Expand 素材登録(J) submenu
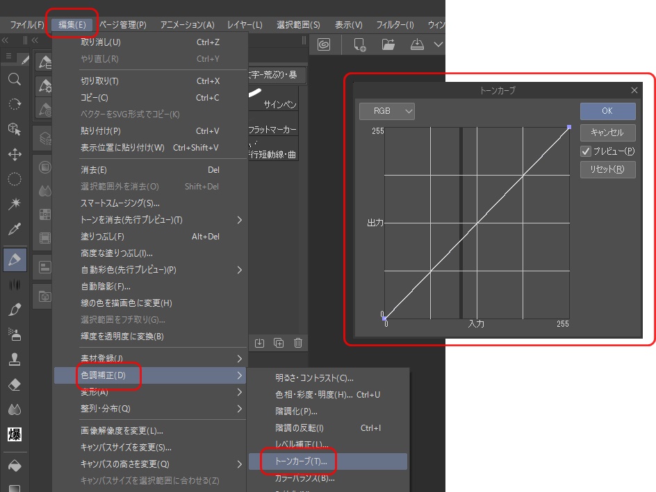 pos(240,359)
